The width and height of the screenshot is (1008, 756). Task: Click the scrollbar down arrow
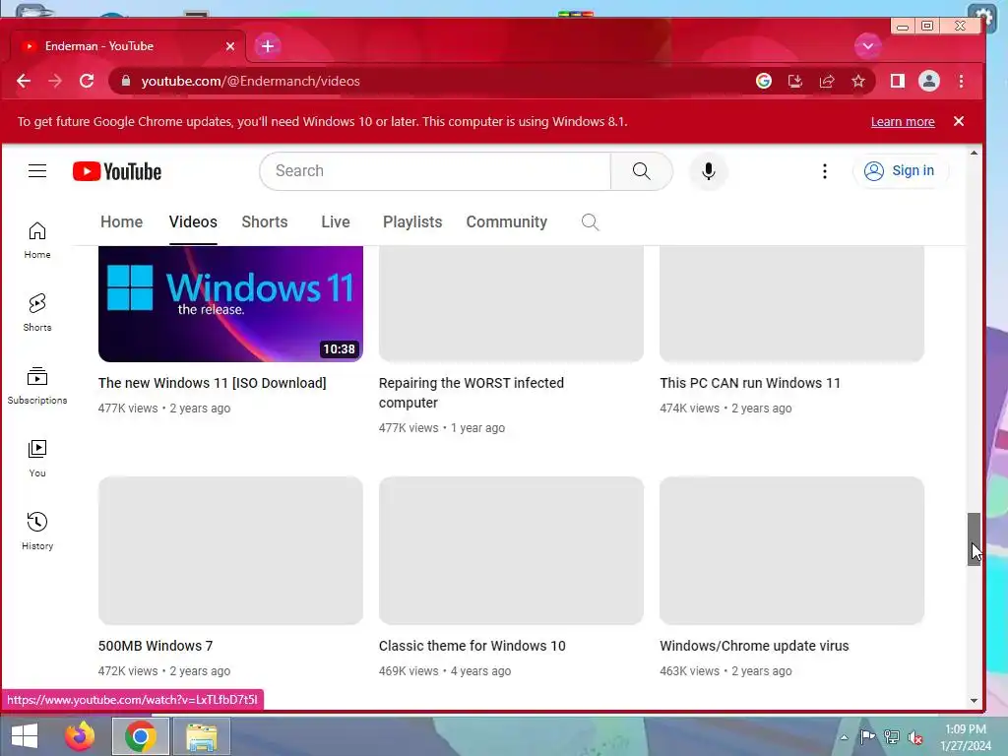(974, 701)
